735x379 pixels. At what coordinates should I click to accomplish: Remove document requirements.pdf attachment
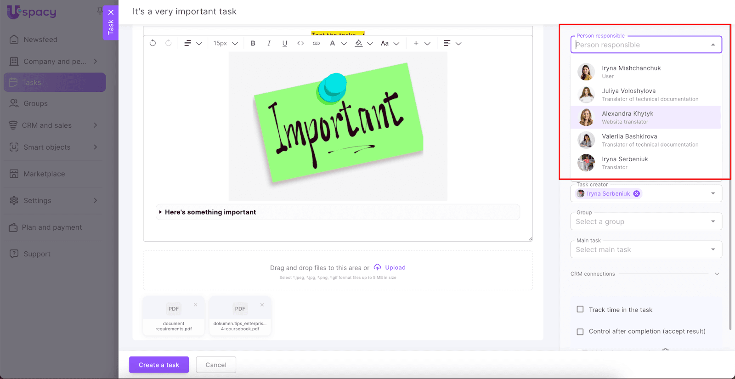point(196,305)
